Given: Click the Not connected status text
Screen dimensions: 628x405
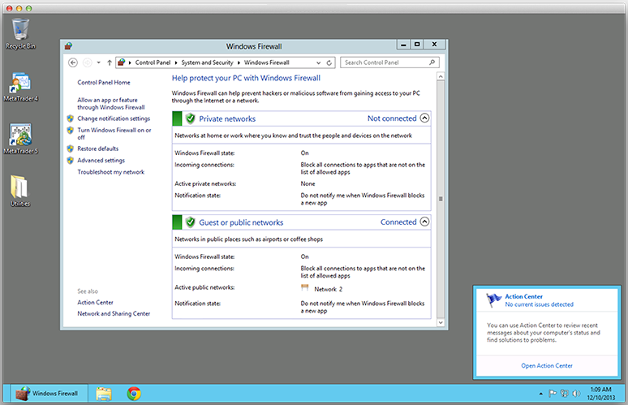Looking at the screenshot, I should [392, 118].
